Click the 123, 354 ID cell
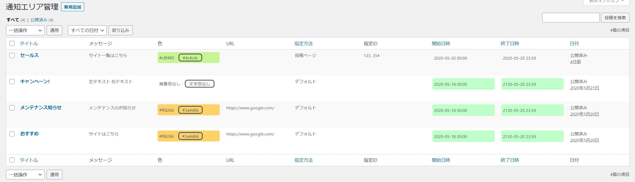This screenshot has width=635, height=182. click(x=372, y=55)
